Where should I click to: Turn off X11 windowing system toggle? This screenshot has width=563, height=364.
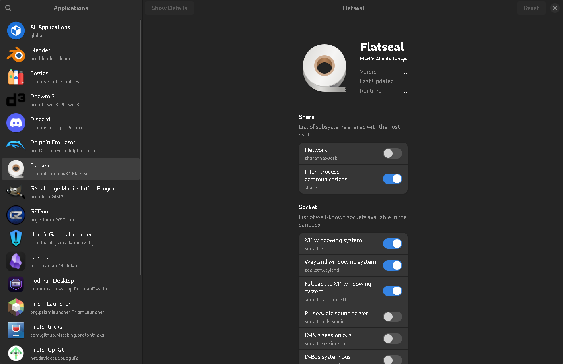[393, 244]
